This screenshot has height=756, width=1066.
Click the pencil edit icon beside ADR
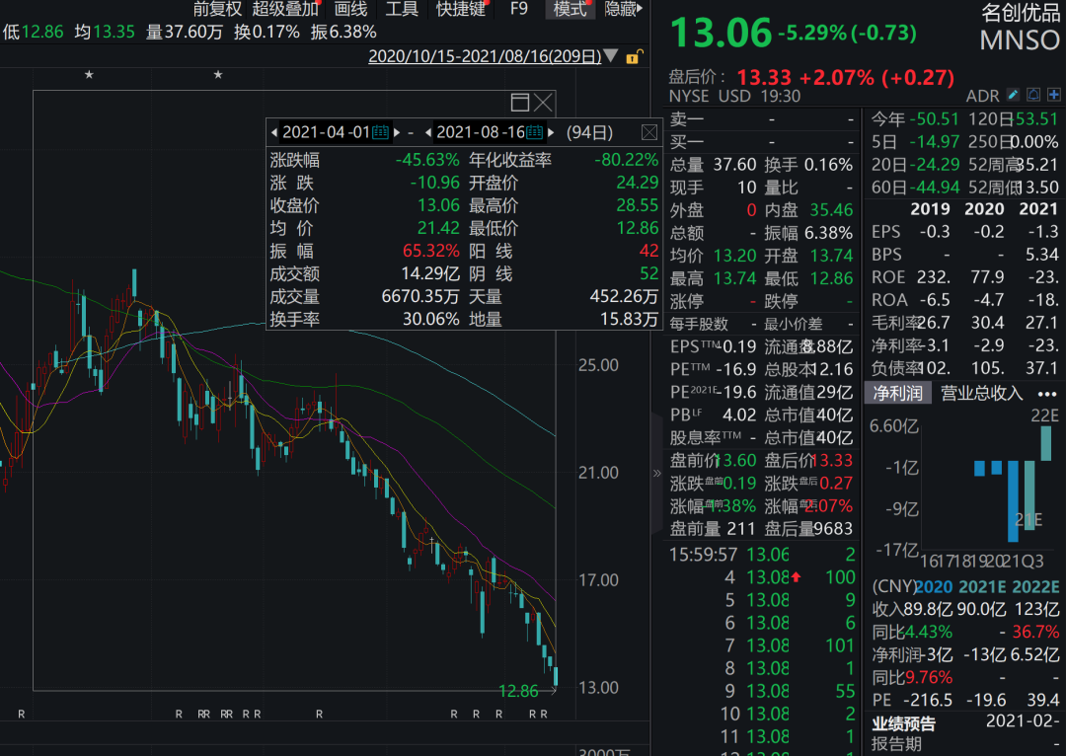tap(1013, 96)
